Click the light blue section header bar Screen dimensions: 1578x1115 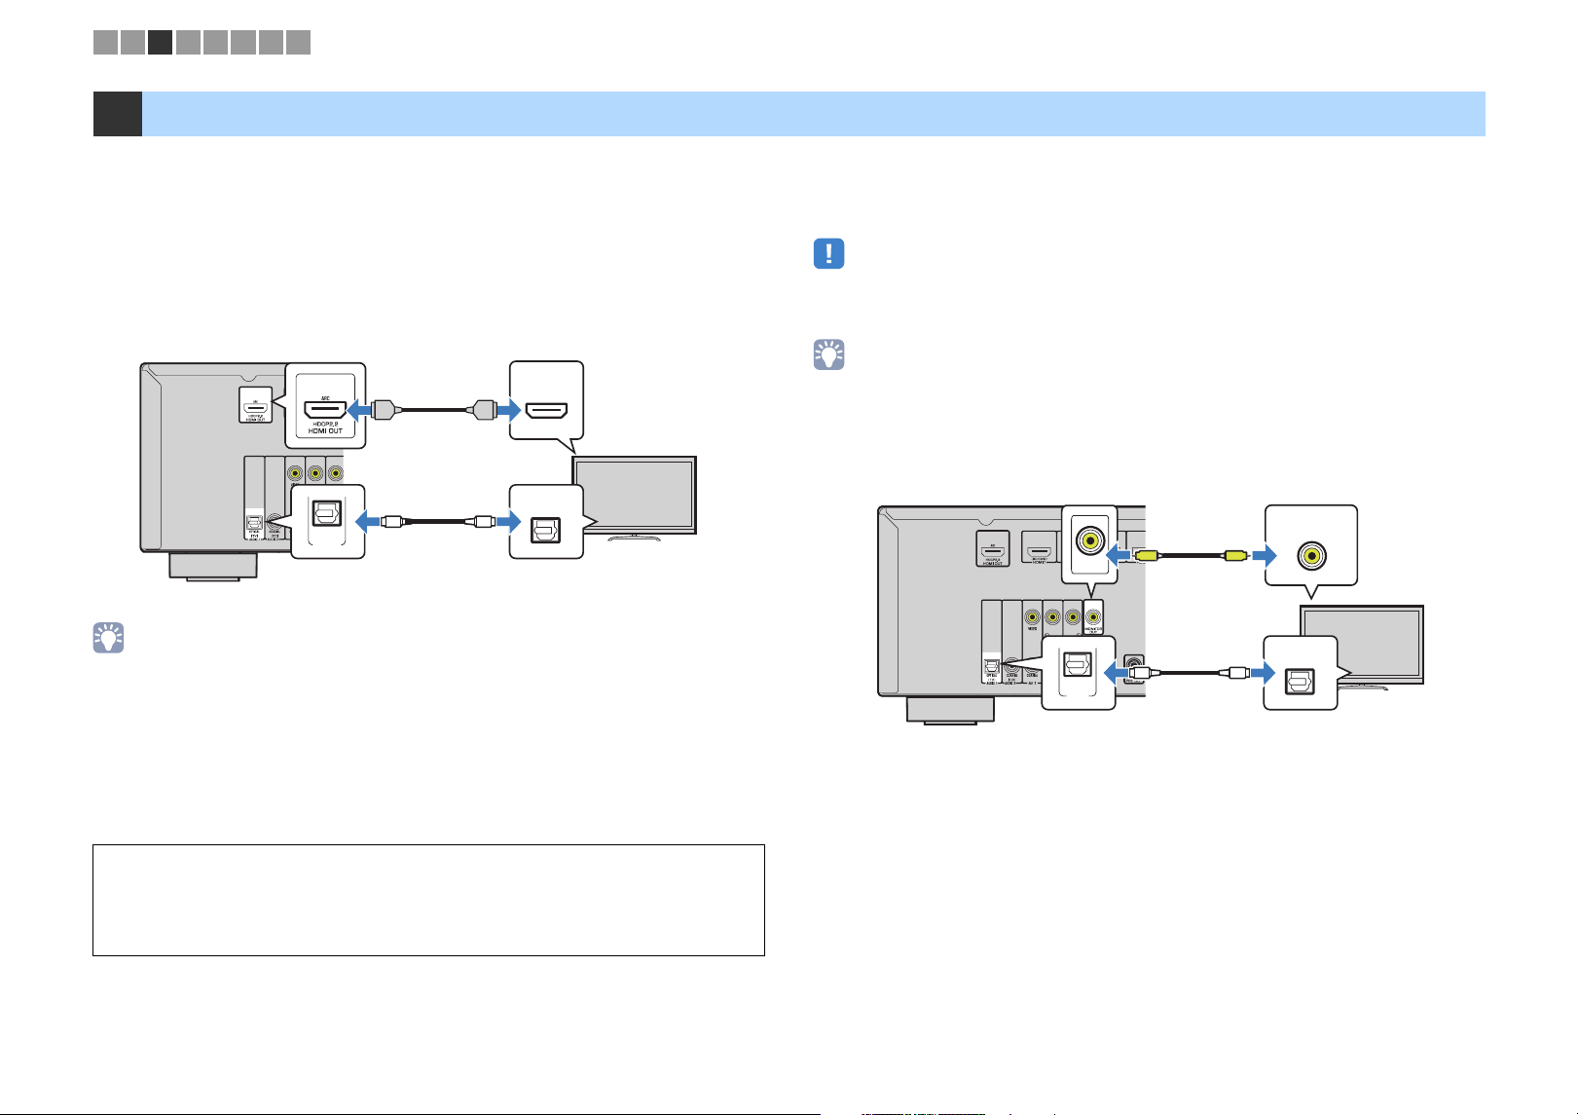click(813, 114)
